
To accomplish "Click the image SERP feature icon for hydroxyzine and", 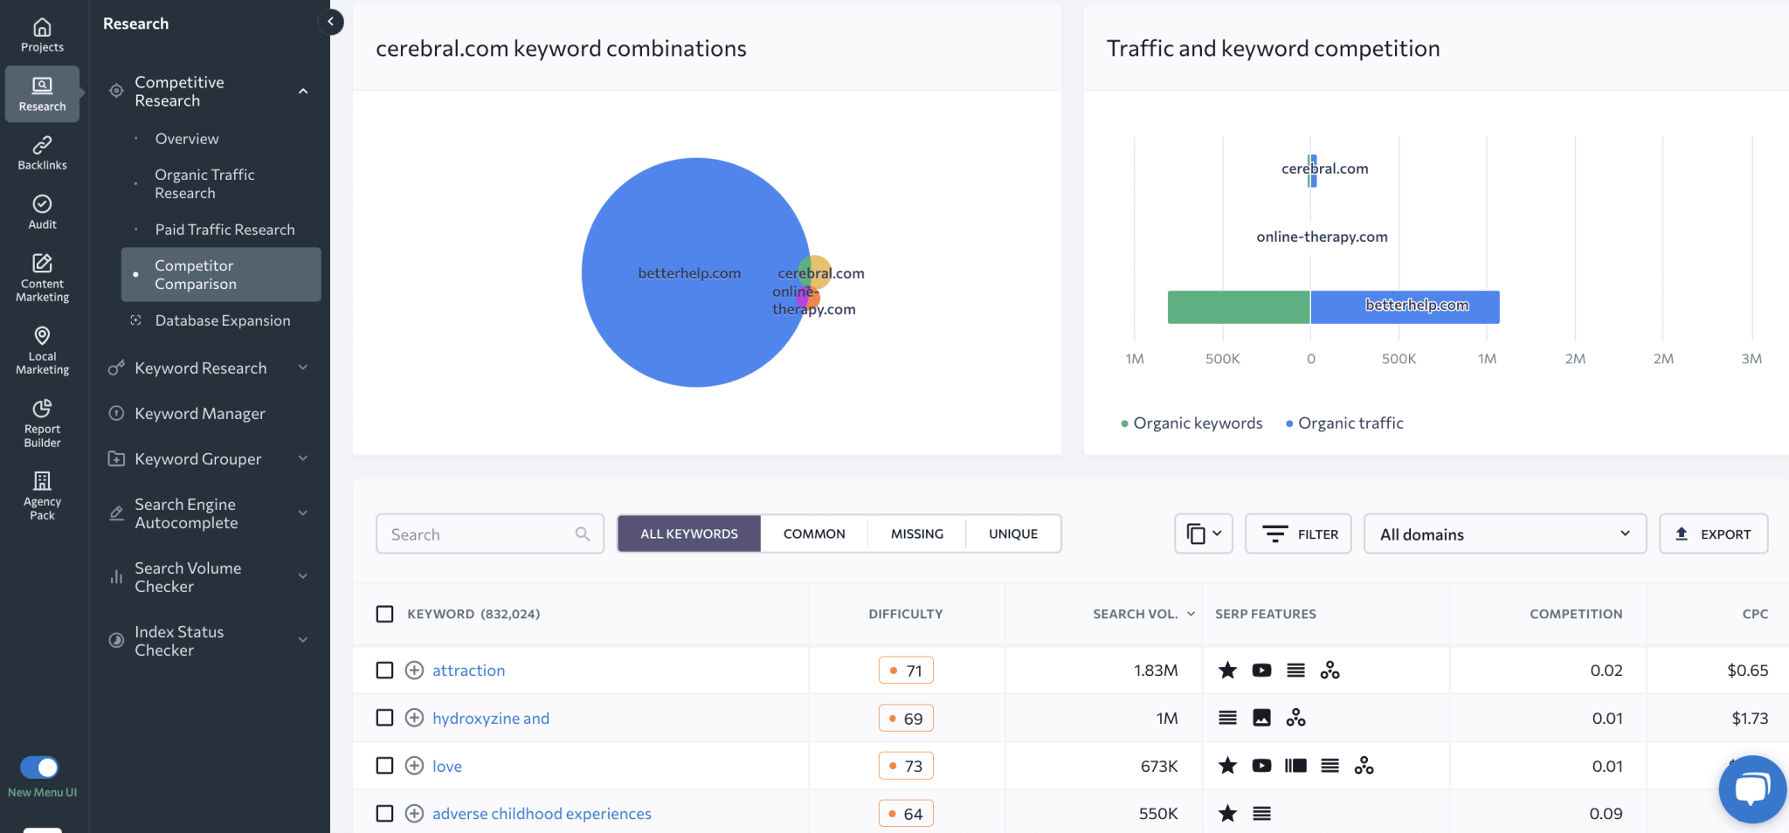I will pyautogui.click(x=1261, y=718).
